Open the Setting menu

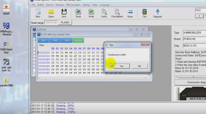point(86,5)
